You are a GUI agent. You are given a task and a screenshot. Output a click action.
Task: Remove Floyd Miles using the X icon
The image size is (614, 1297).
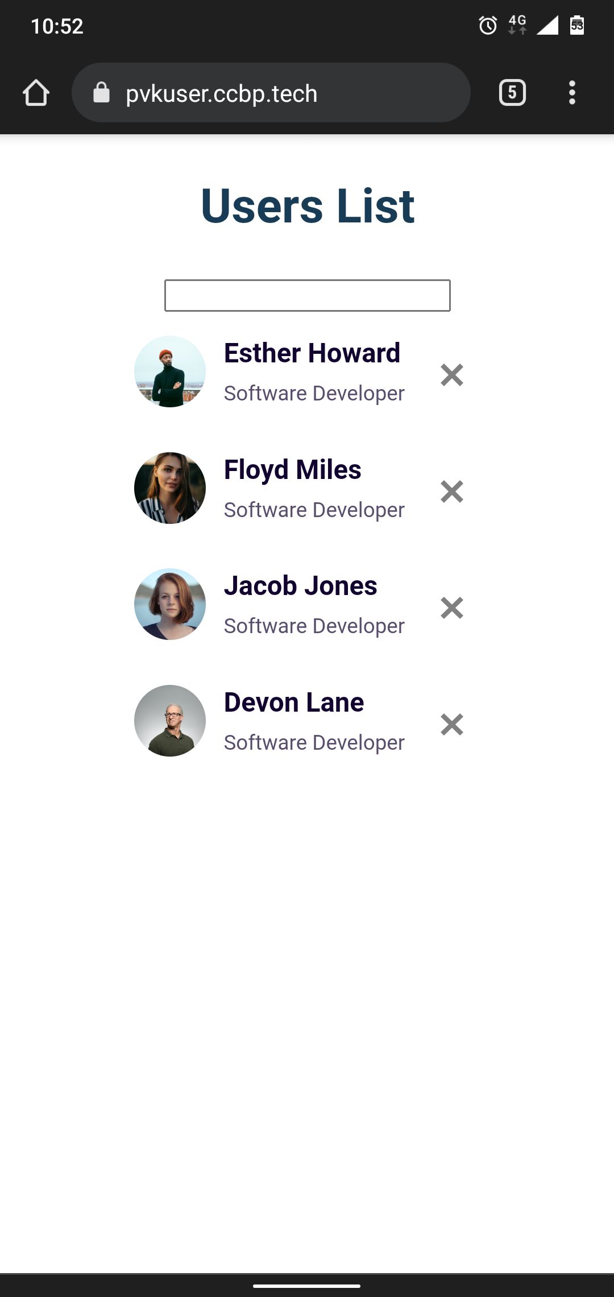pos(452,491)
